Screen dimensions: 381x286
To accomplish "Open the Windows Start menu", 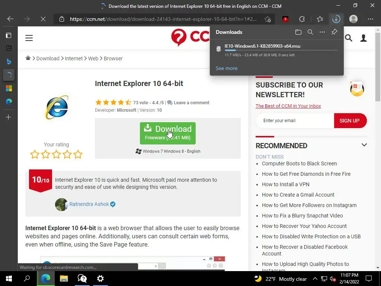I will (x=9, y=279).
